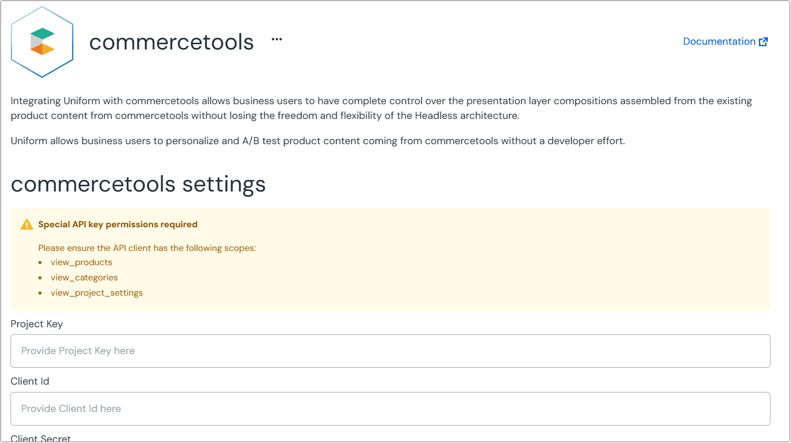Click the commercetools title next to logo
This screenshot has height=443, width=791.
pos(171,42)
